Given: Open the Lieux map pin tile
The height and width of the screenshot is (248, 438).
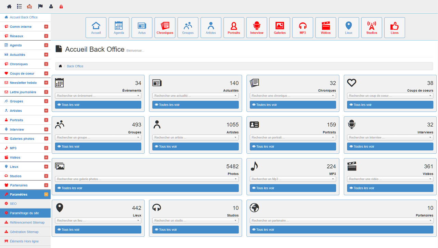Looking at the screenshot, I should [x=348, y=28].
